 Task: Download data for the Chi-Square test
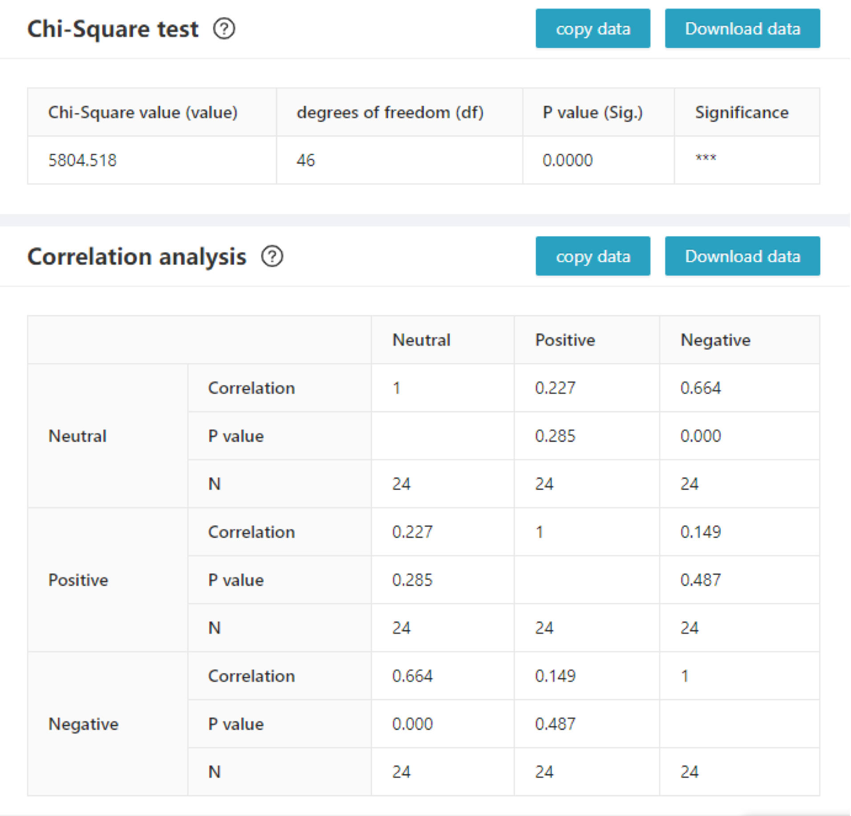coord(742,28)
